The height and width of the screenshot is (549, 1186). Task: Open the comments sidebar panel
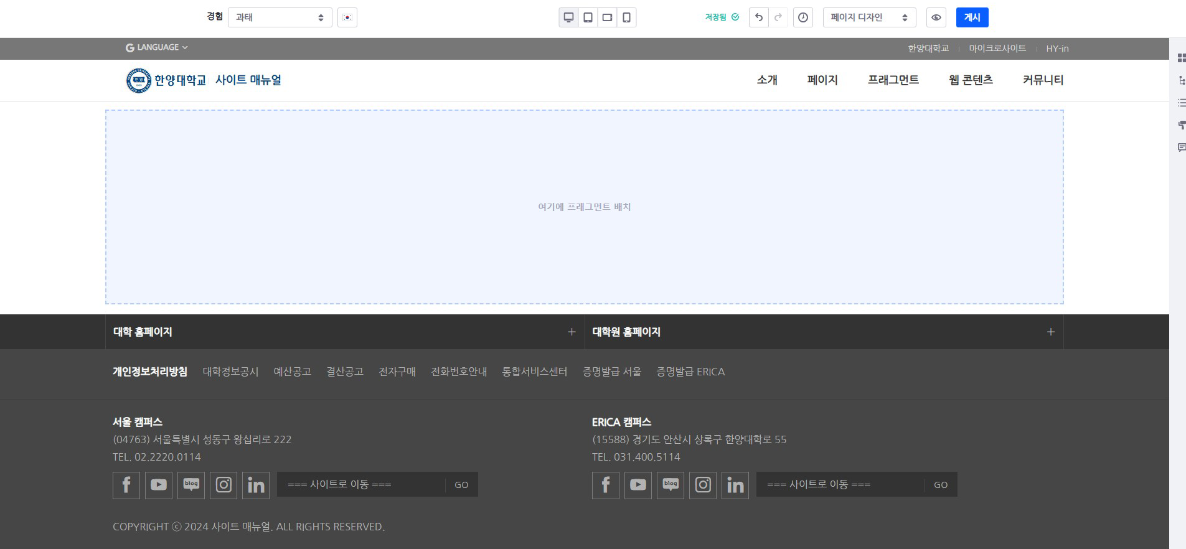1181,148
